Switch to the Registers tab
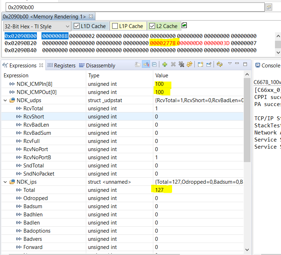Viewport: 281px width, 255px height. [x=61, y=66]
